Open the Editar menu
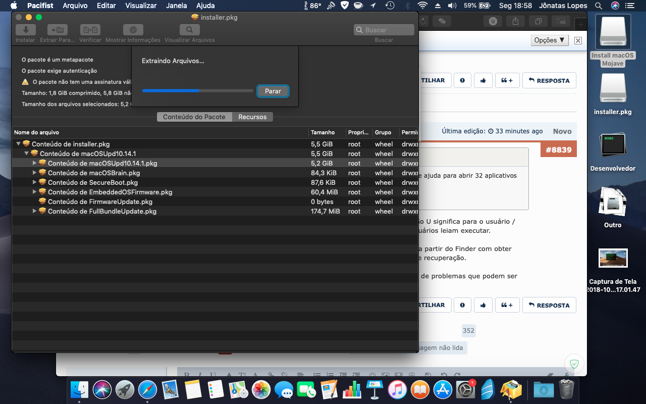 [x=106, y=6]
